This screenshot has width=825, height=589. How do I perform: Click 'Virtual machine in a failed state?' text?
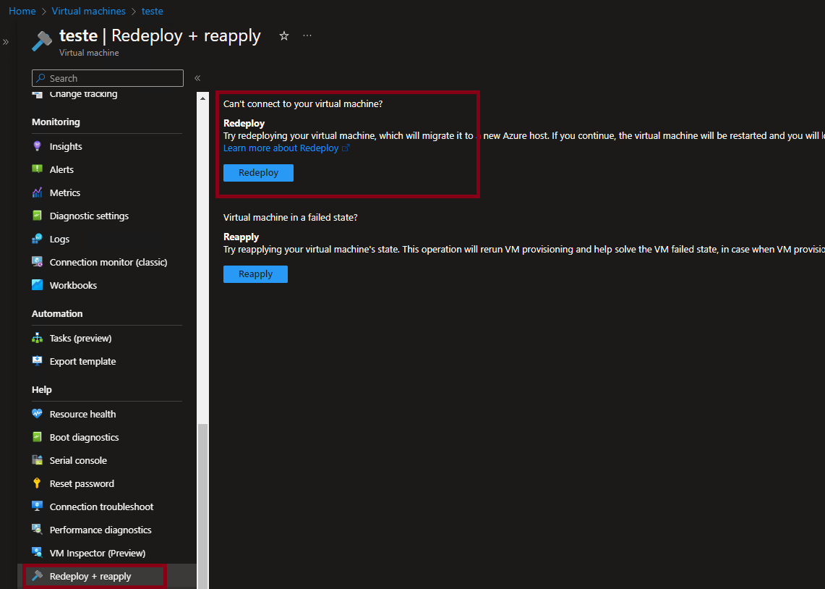click(291, 217)
